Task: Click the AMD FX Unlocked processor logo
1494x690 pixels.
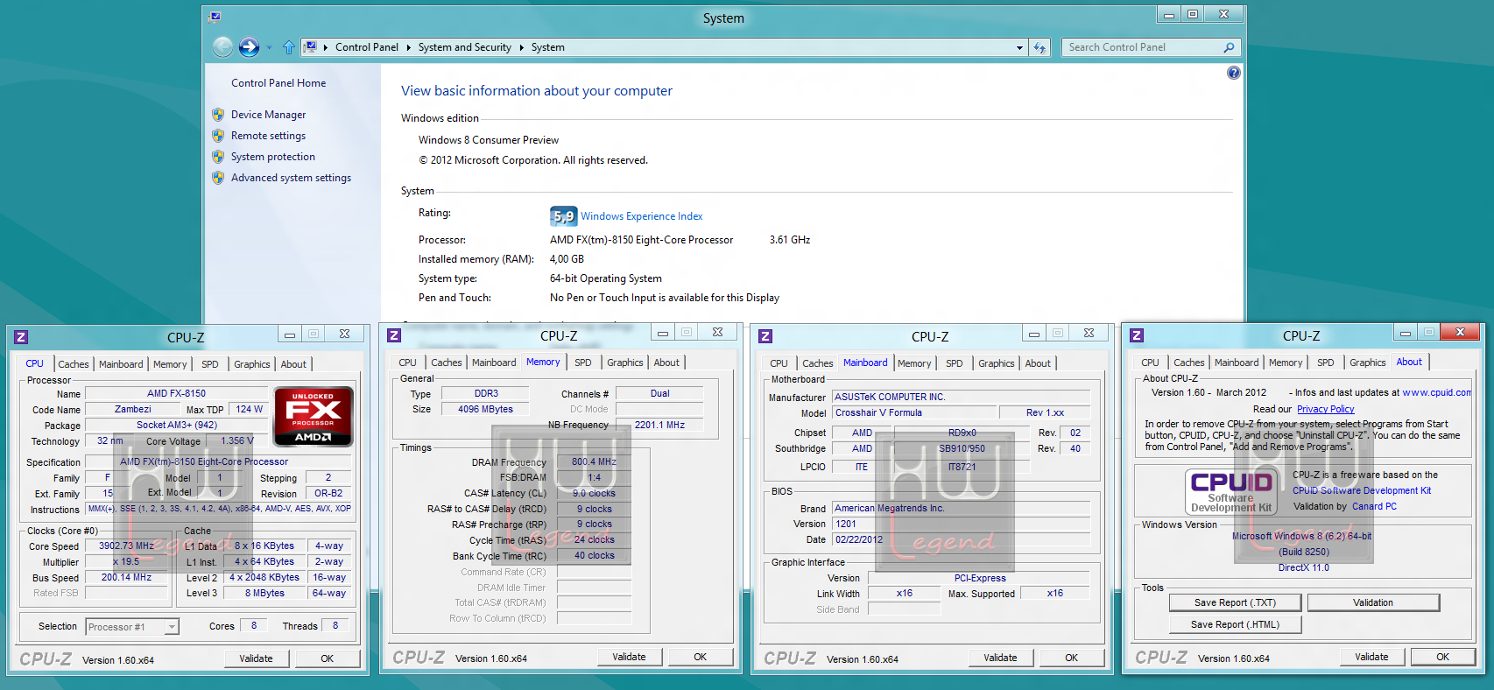Action: [314, 417]
